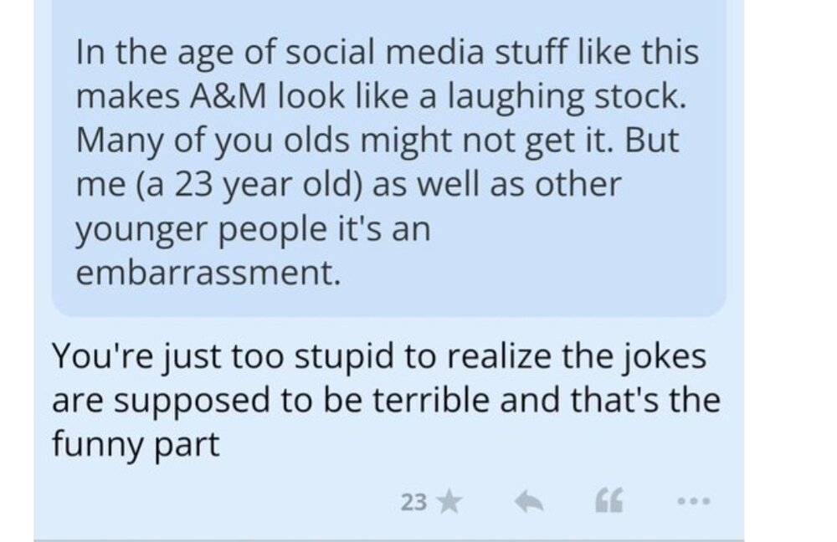The height and width of the screenshot is (542, 837).
Task: Click the words "funny part" in the reply
Action: coord(136,443)
